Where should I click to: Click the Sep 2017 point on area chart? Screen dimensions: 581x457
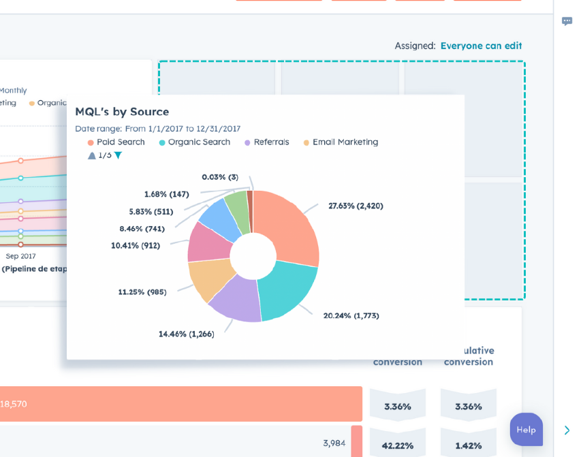pyautogui.click(x=20, y=244)
